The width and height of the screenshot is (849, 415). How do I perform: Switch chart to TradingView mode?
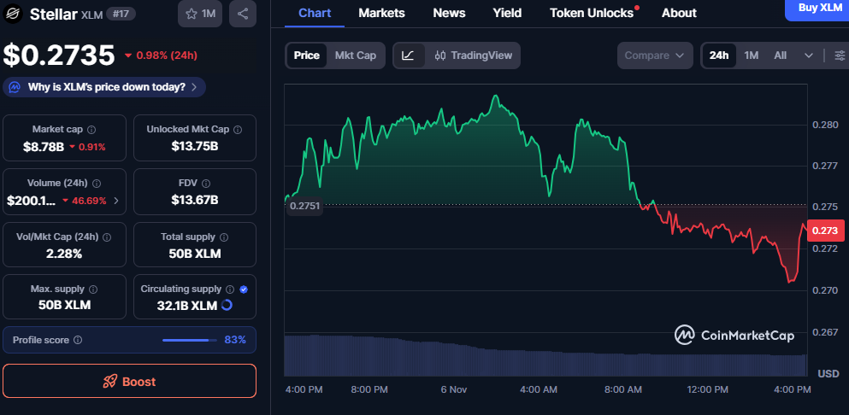click(x=473, y=56)
